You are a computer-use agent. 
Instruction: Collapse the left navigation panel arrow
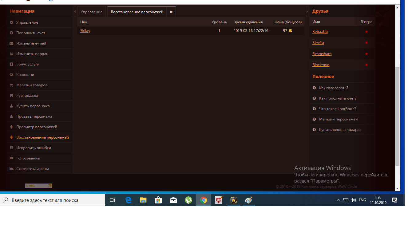(75, 12)
